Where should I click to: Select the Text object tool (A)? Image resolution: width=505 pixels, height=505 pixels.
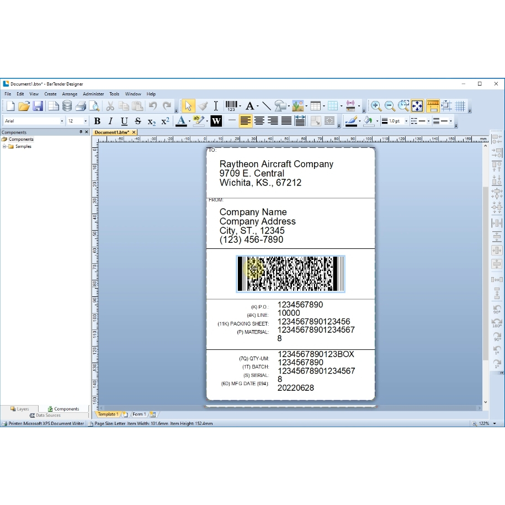point(249,106)
